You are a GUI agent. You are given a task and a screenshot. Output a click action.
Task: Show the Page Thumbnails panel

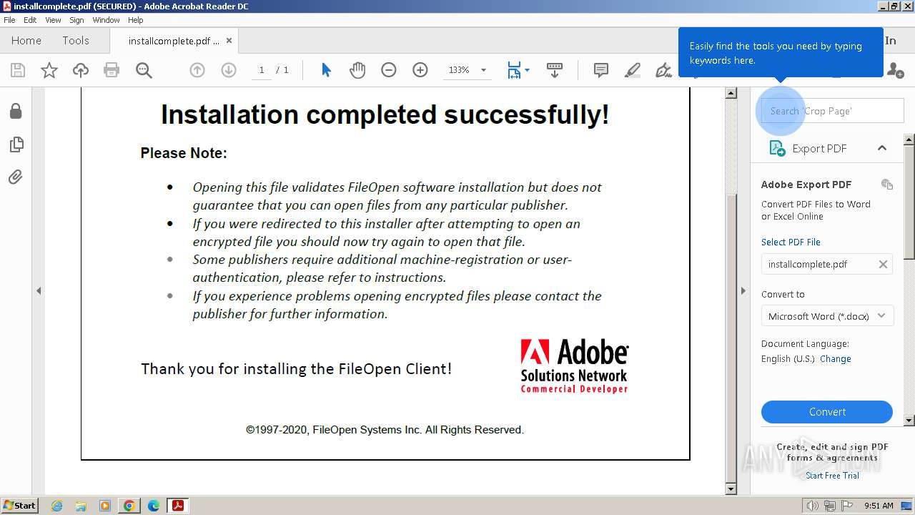[16, 144]
